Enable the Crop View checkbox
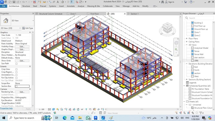 pos(16,69)
